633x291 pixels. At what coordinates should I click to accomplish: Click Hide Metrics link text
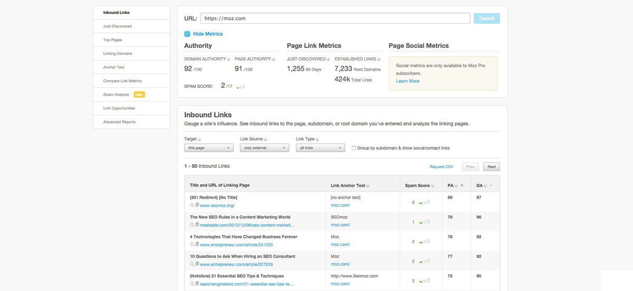(208, 34)
